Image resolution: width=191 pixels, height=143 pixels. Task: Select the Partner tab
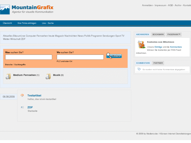coord(158,63)
